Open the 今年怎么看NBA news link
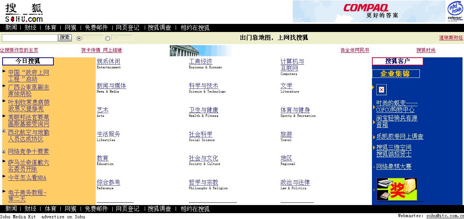The image size is (464, 219). (27, 178)
